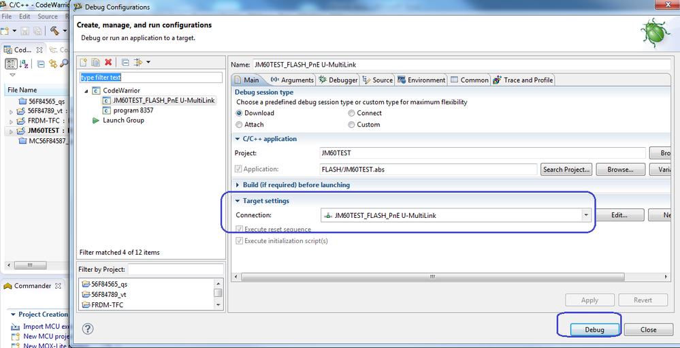Open the Connection dropdown list
Screen dimensions: 680x348
tap(586, 215)
